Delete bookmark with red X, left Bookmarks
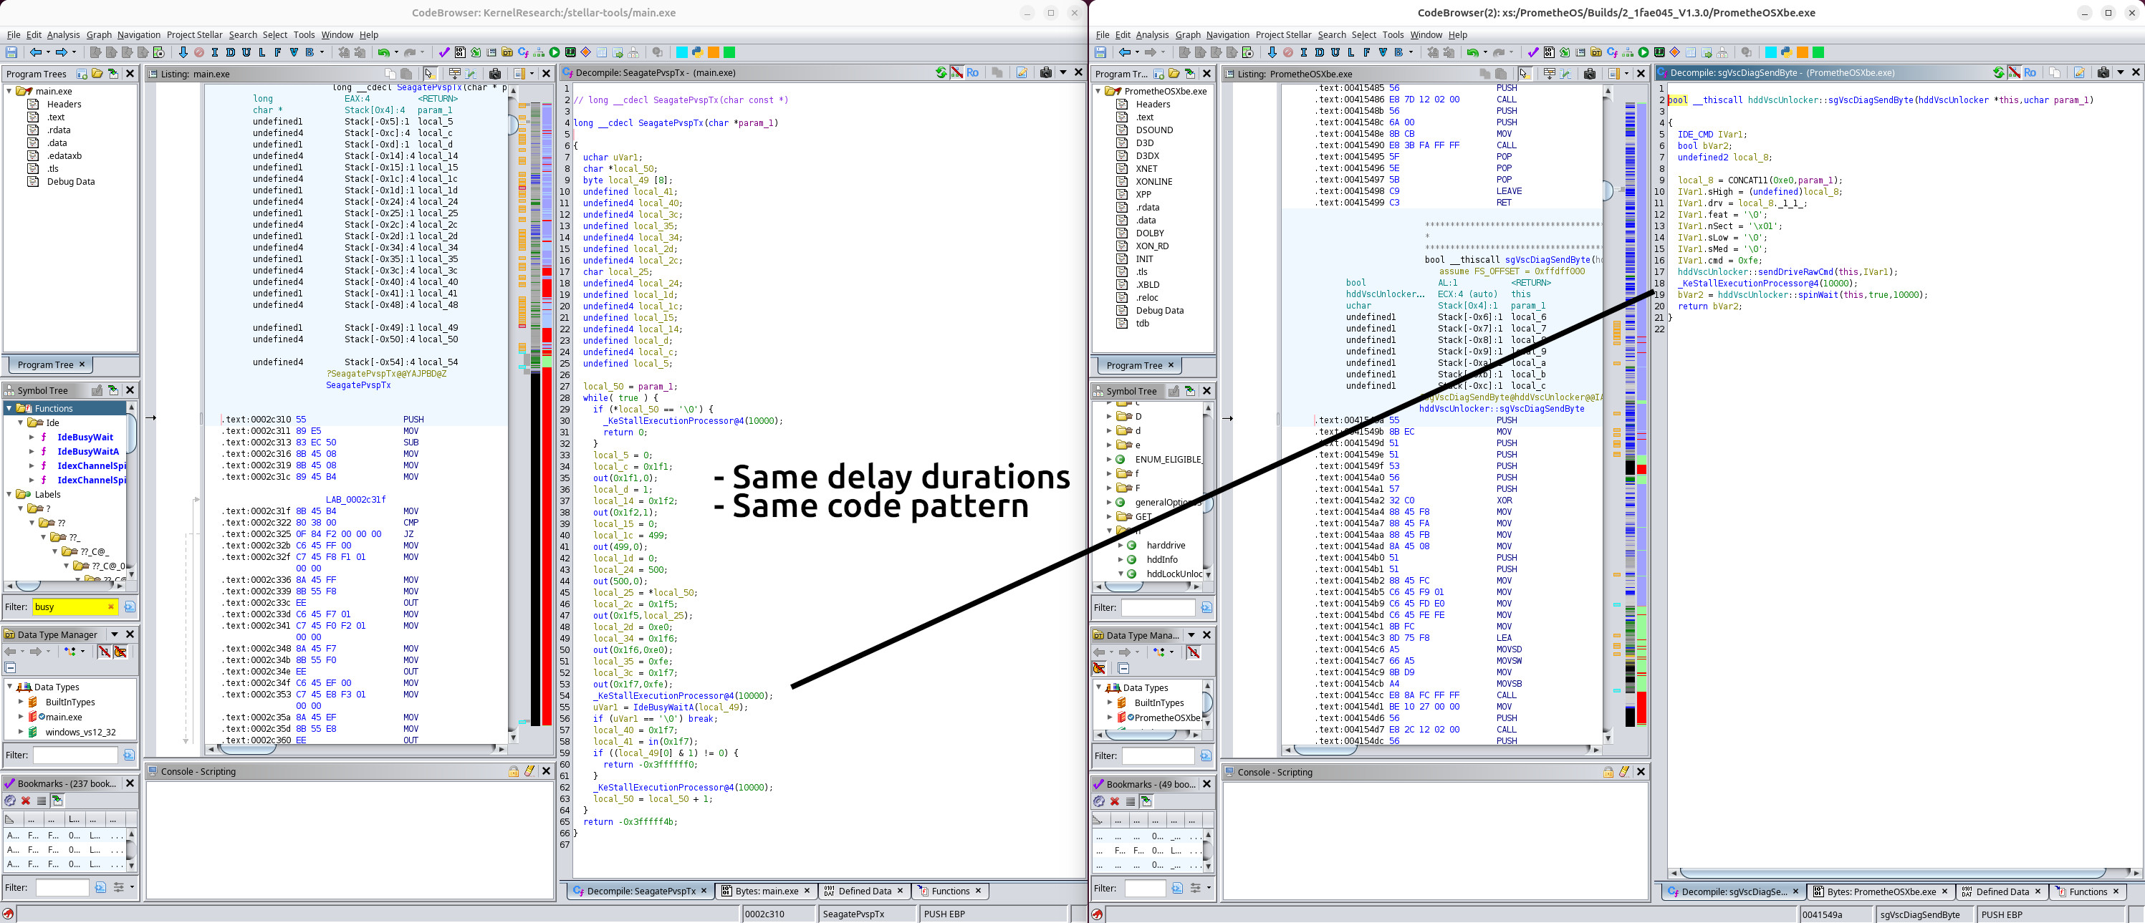The height and width of the screenshot is (923, 2145). pos(26,801)
